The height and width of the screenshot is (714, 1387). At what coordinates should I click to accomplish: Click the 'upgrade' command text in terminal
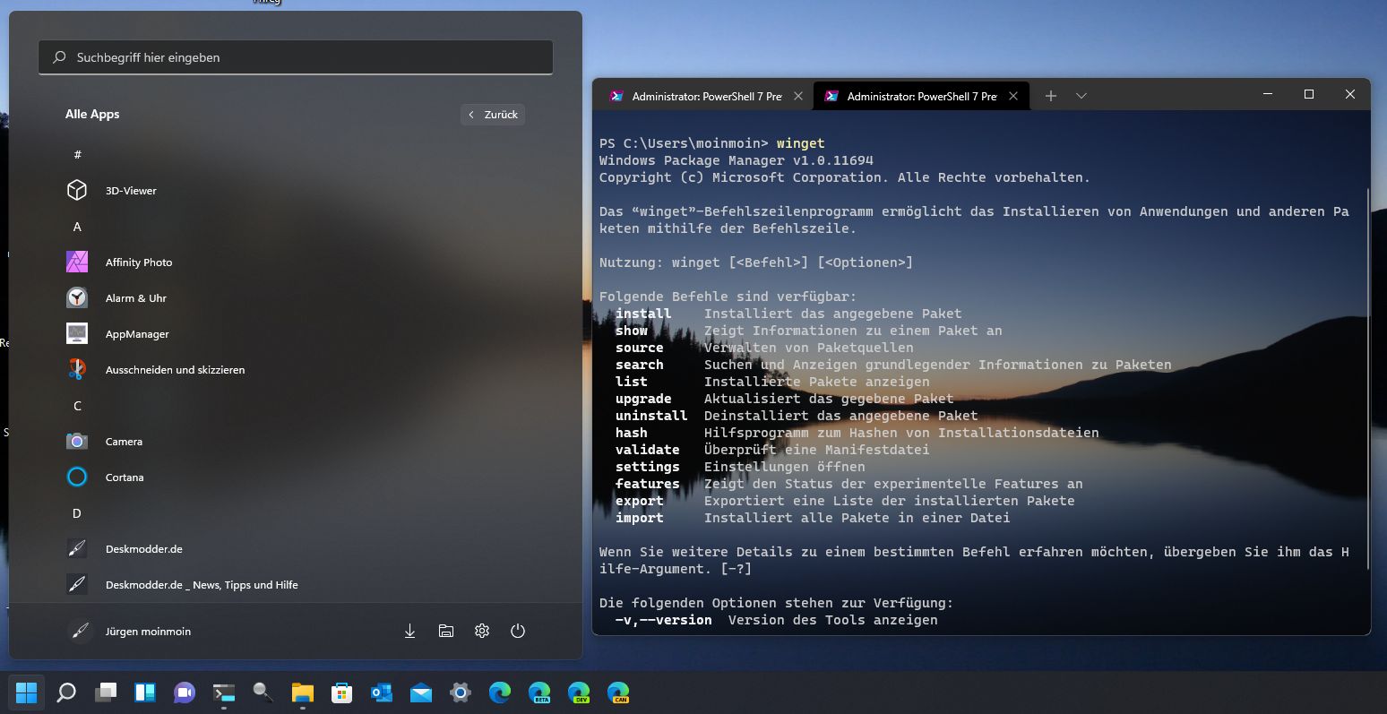point(643,399)
